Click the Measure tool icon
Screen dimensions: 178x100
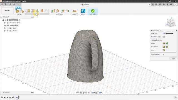click(75, 11)
